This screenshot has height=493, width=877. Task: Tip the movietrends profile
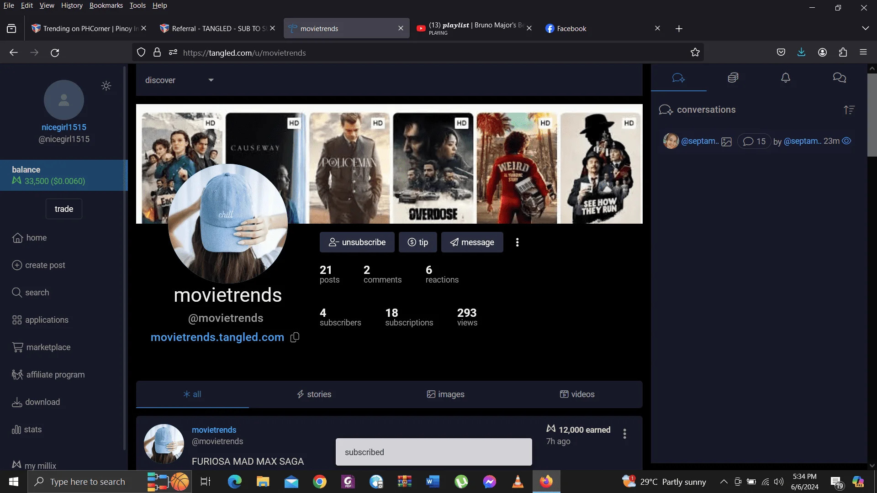pyautogui.click(x=417, y=242)
